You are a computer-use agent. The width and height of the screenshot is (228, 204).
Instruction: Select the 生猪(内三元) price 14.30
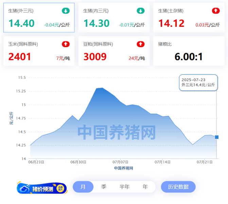97,23
